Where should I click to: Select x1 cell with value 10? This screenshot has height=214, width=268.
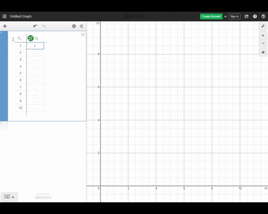click(x=20, y=108)
